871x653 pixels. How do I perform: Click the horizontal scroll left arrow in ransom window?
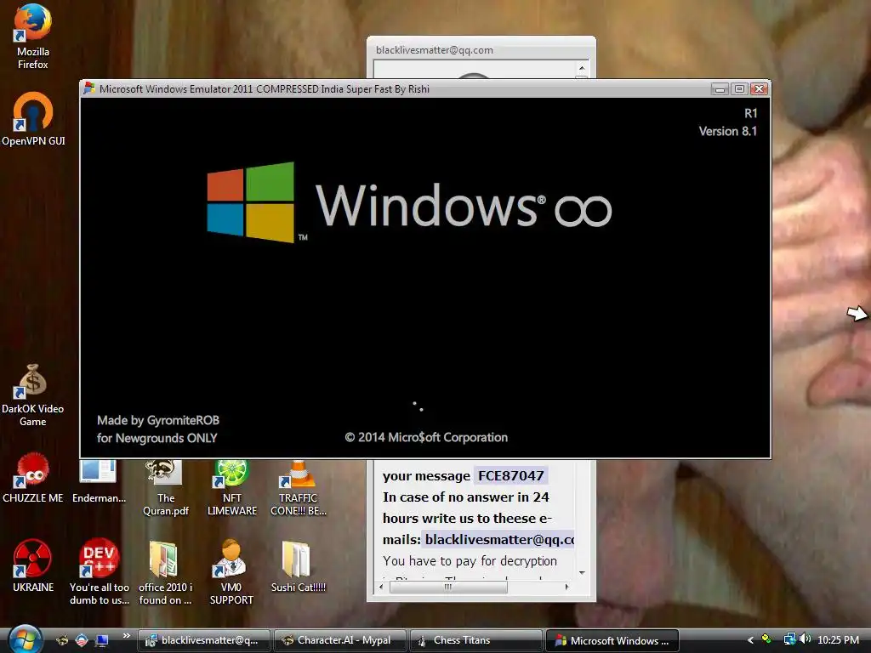pyautogui.click(x=381, y=587)
